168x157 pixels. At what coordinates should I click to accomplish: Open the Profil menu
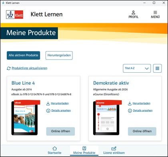click(x=133, y=14)
